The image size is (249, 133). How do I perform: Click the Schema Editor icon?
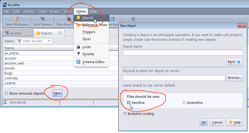[78, 62]
